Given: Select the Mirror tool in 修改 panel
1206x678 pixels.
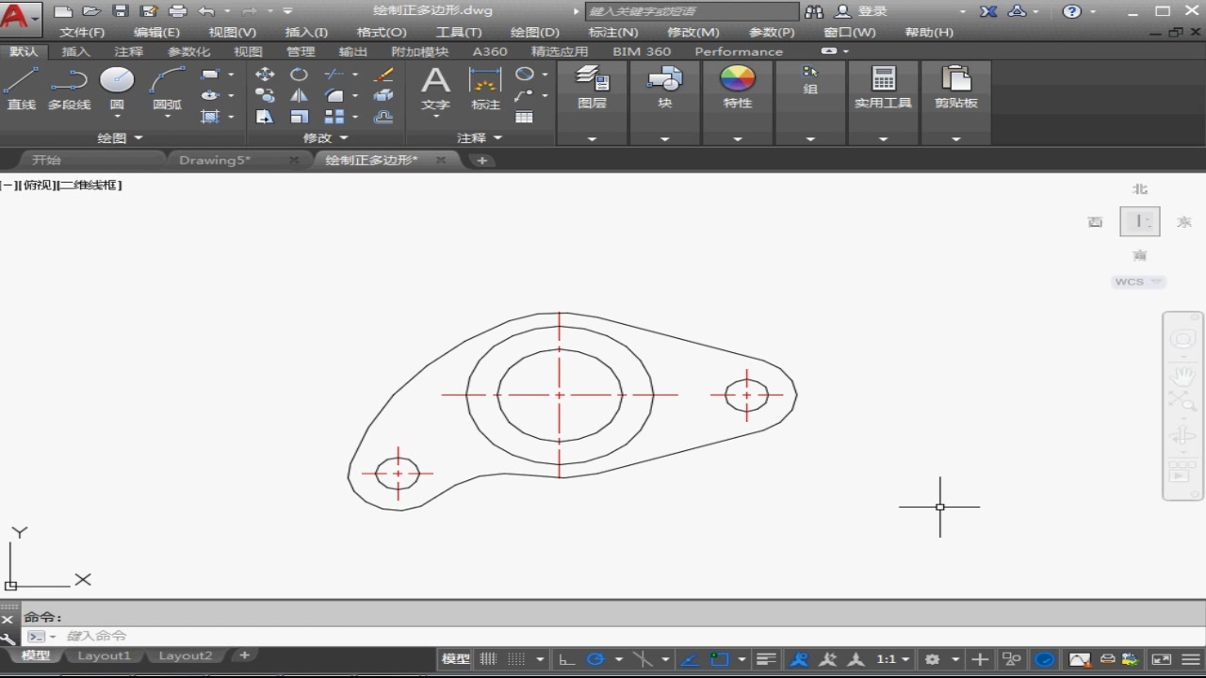Looking at the screenshot, I should 299,95.
